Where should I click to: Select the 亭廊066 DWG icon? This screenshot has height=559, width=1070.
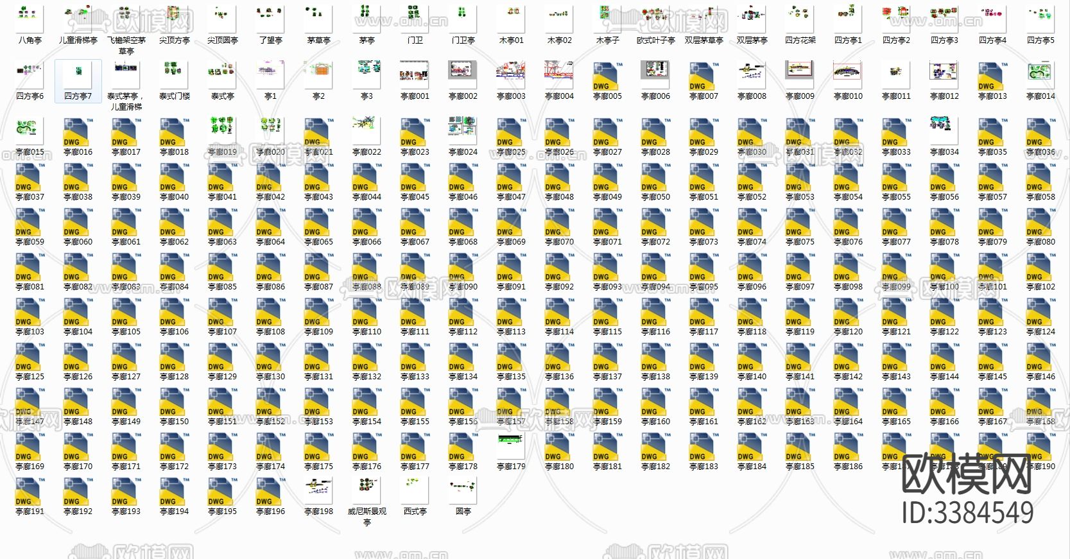pos(367,221)
